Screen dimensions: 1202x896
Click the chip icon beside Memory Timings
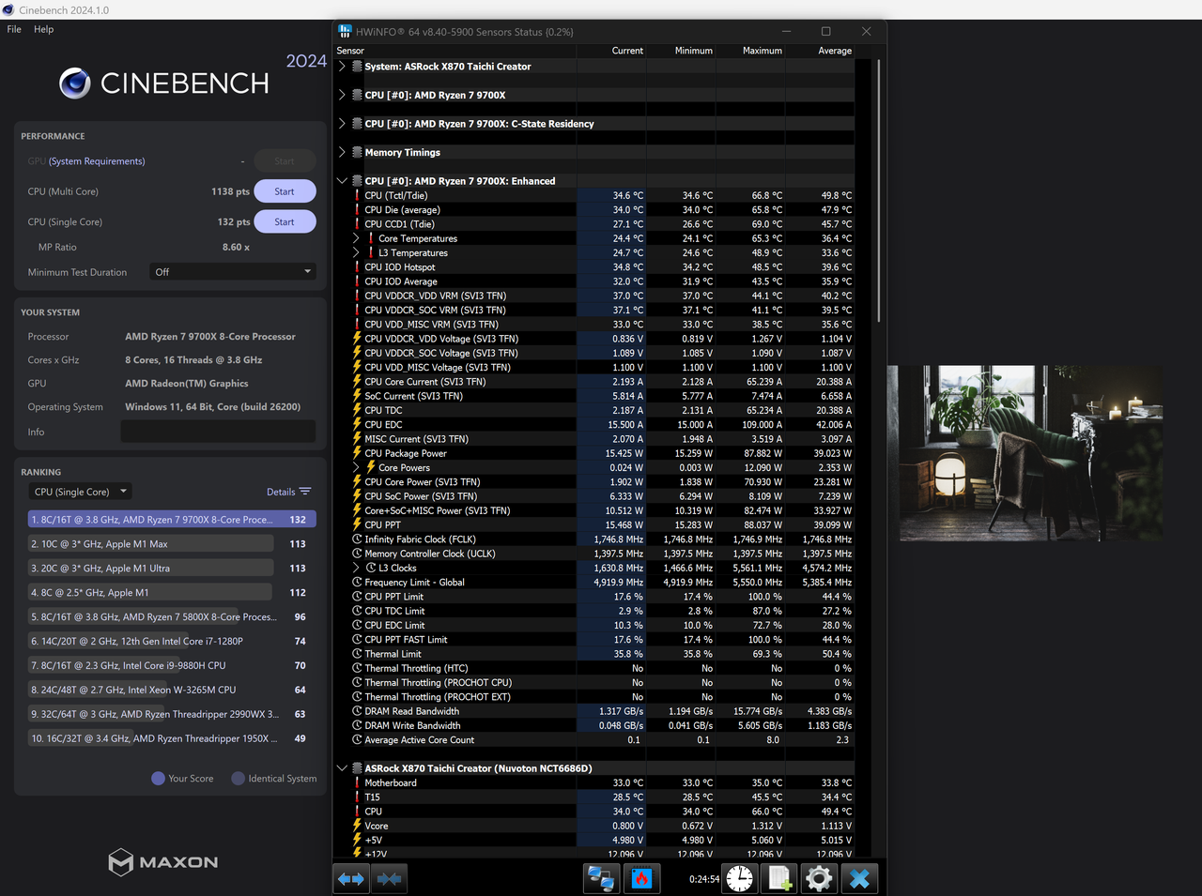[x=357, y=152]
